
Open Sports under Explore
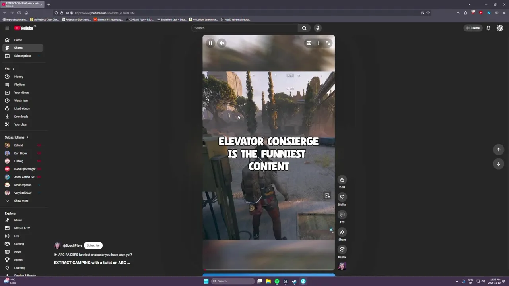pos(22,260)
